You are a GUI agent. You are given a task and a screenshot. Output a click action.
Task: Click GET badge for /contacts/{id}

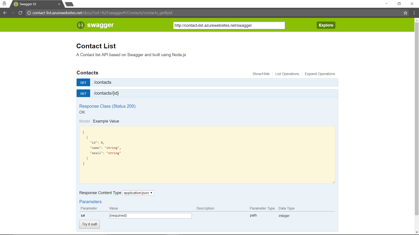click(83, 93)
